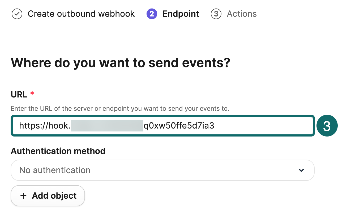Click the Add object button
Viewport: 351px width, 213px height.
(48, 196)
